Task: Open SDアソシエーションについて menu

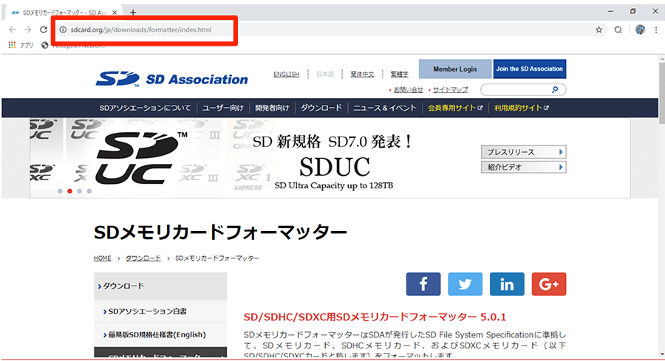Action: pyautogui.click(x=145, y=108)
